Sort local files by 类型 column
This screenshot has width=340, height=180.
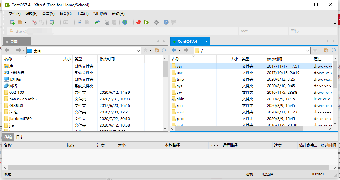point(85,59)
